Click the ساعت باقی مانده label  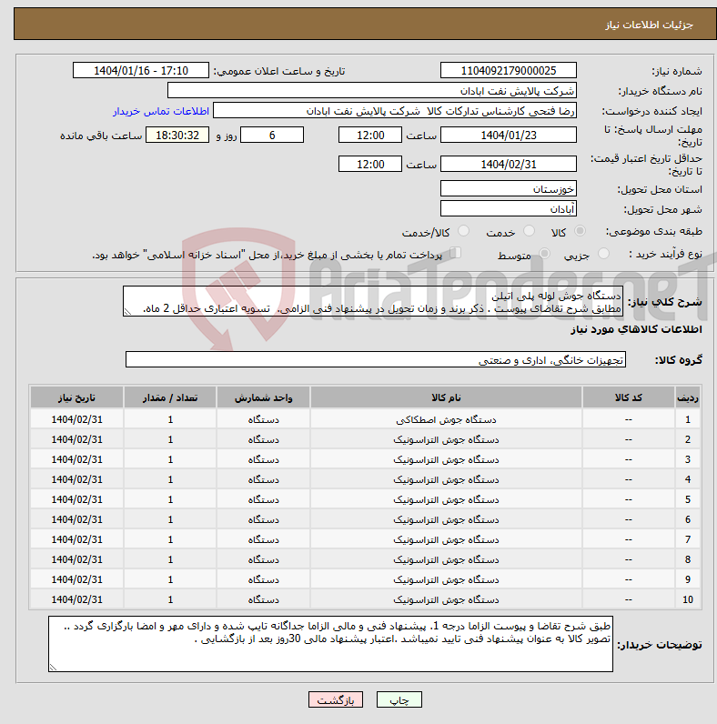tap(101, 136)
